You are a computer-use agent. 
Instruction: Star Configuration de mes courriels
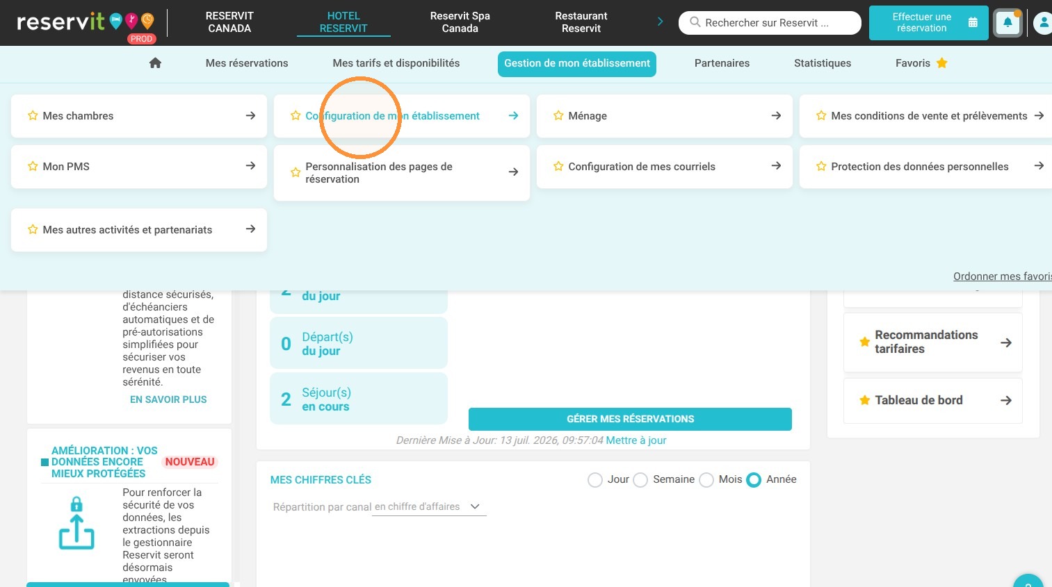pyautogui.click(x=558, y=167)
